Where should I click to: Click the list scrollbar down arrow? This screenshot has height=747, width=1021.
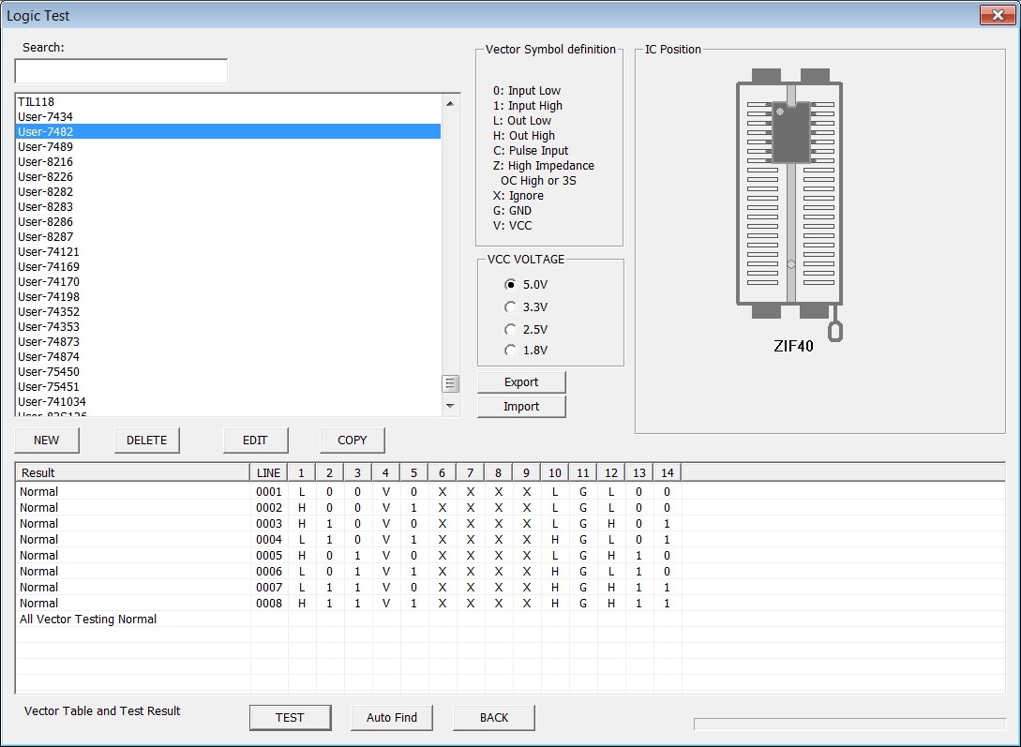coord(450,406)
